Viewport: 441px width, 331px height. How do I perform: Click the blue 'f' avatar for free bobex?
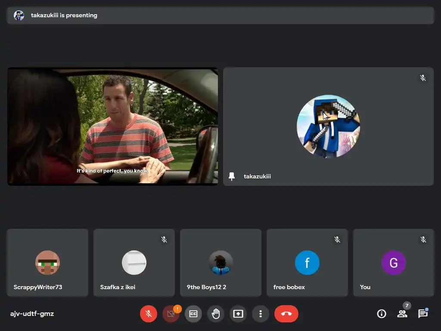[x=307, y=262]
